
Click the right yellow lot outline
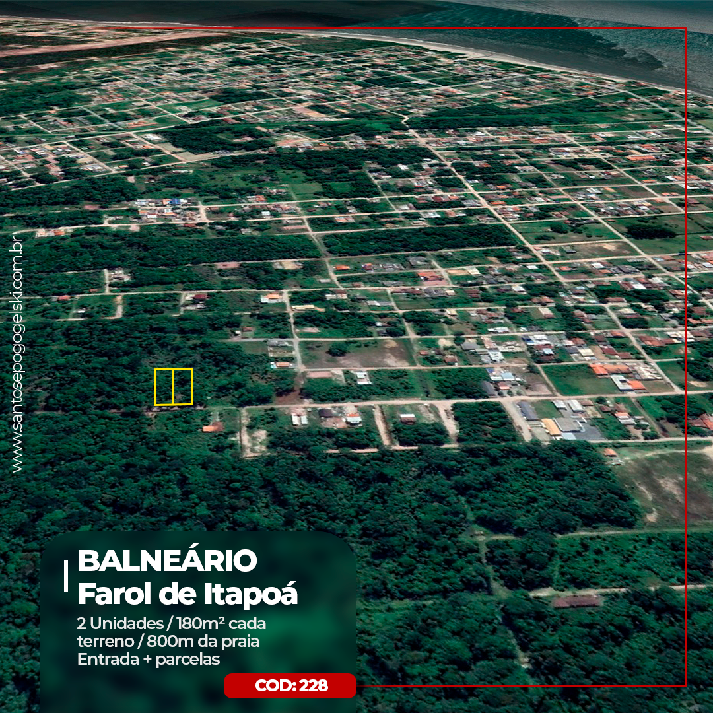coord(183,387)
